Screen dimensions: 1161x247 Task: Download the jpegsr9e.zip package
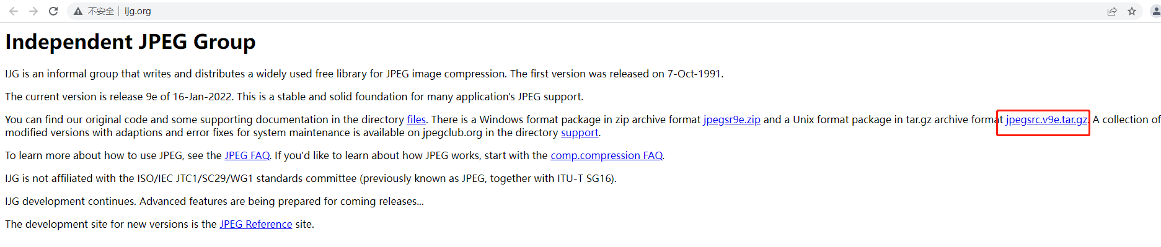tap(731, 119)
